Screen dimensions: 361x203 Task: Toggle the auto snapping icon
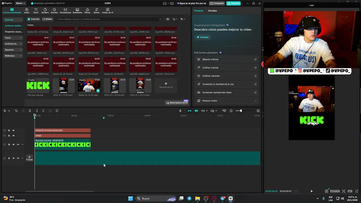pyautogui.click(x=196, y=111)
